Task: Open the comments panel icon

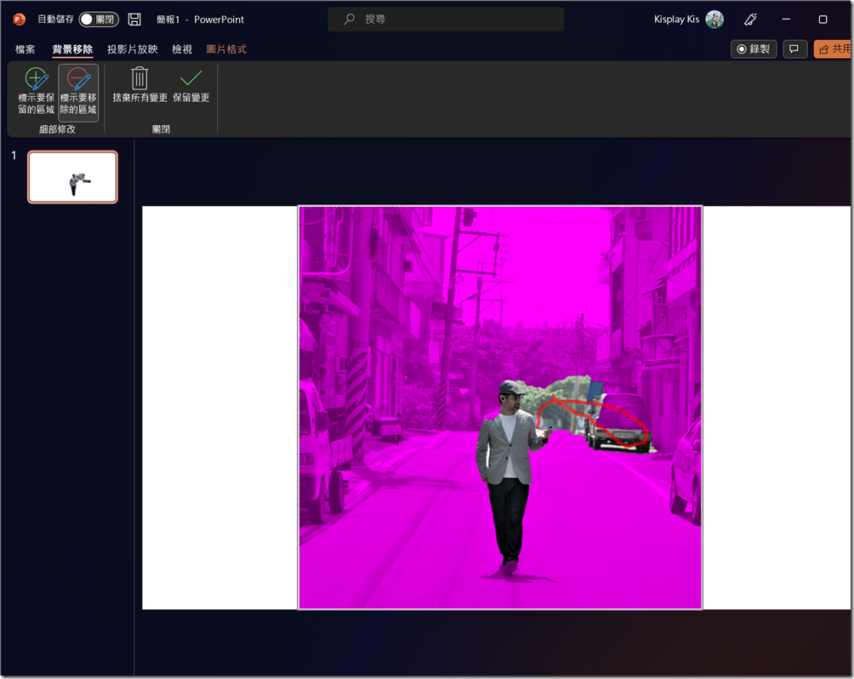Action: tap(794, 48)
